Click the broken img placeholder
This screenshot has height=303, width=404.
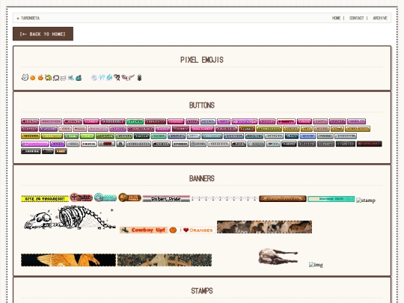point(316,265)
